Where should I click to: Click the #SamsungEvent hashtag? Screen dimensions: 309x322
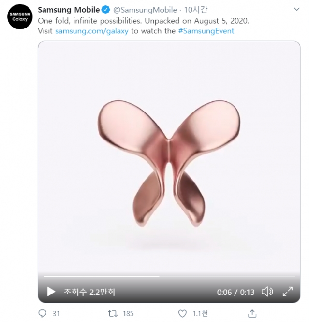(x=206, y=31)
